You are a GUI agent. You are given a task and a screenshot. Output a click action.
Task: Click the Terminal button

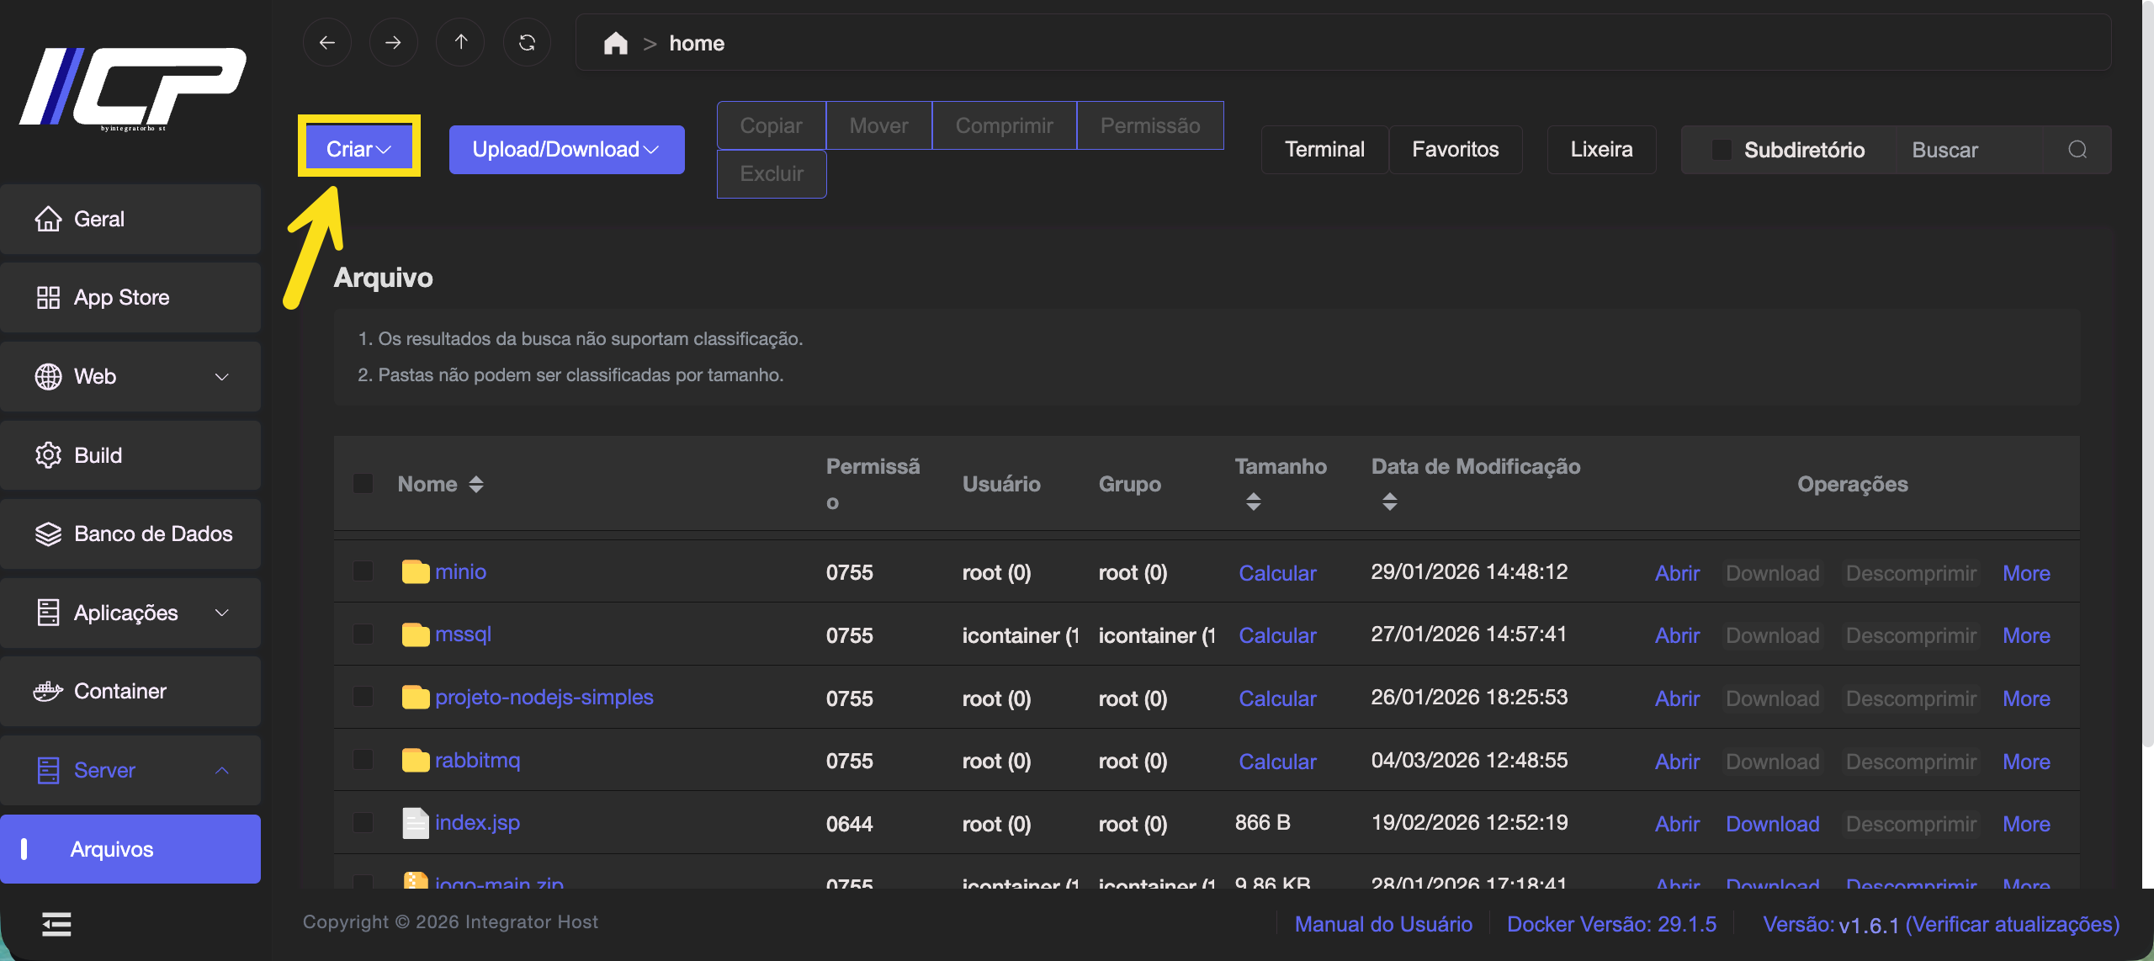tap(1324, 150)
